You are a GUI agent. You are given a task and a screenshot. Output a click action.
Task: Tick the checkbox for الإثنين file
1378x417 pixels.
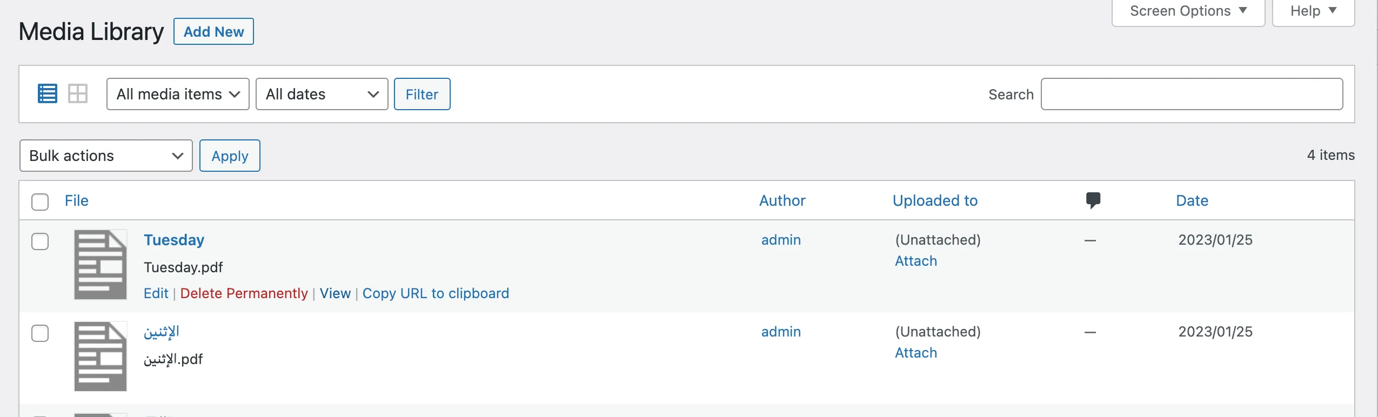(40, 333)
